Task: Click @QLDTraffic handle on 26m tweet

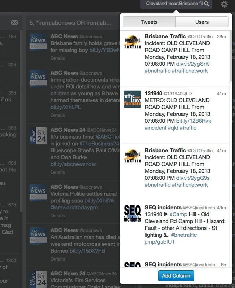Action: point(200,37)
